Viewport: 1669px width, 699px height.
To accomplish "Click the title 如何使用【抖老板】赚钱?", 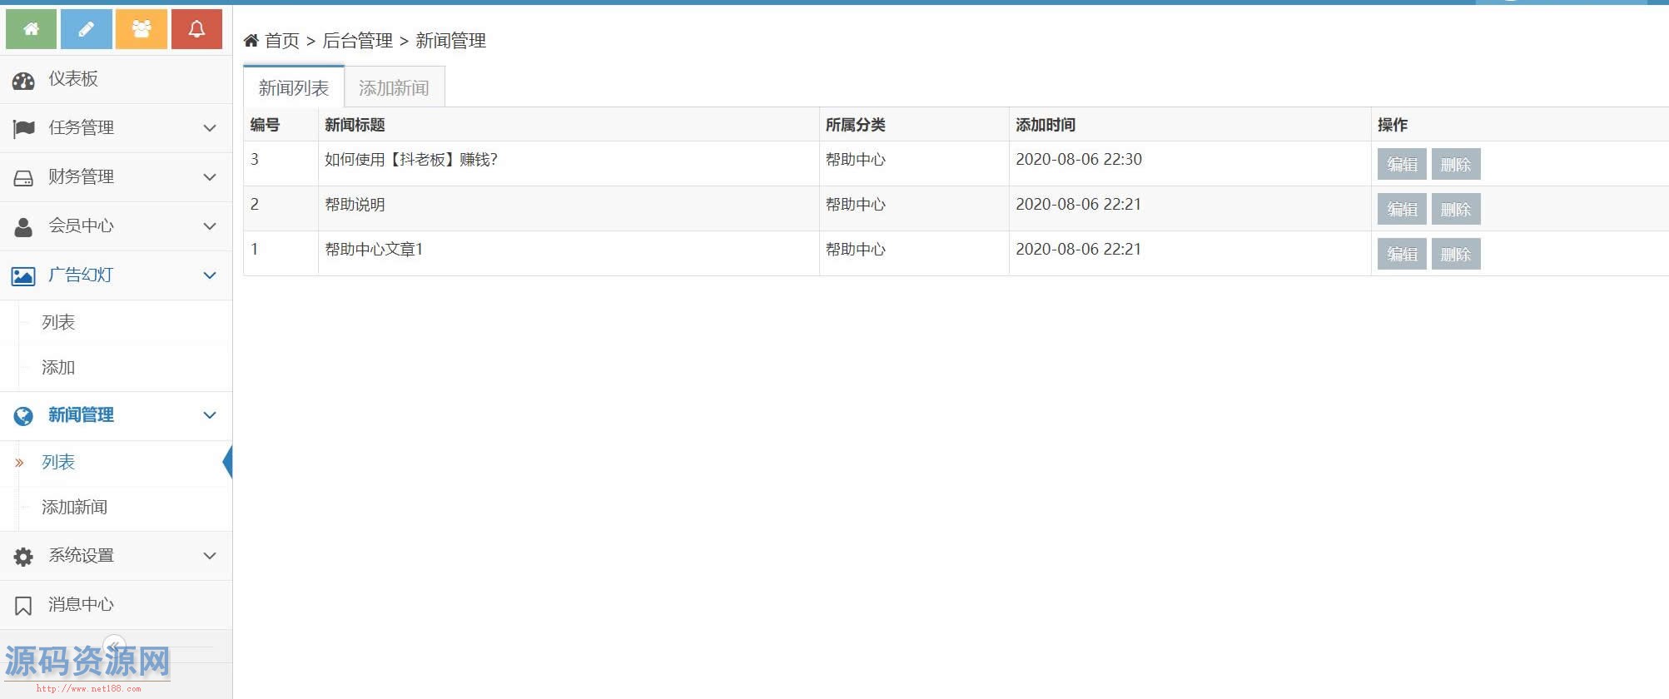I will (411, 159).
